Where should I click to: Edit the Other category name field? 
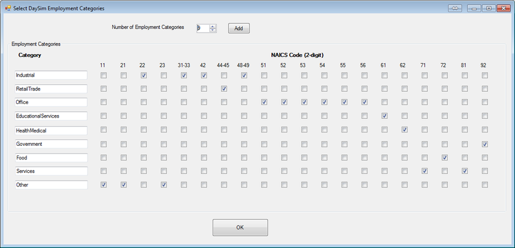51,185
